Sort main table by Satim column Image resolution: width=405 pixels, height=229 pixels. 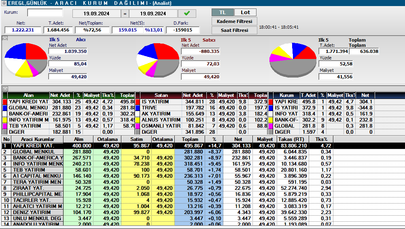(x=136, y=139)
